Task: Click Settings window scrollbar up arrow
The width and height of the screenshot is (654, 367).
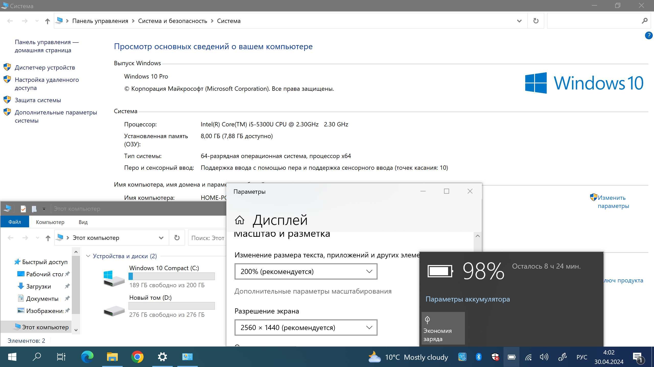Action: point(477,236)
